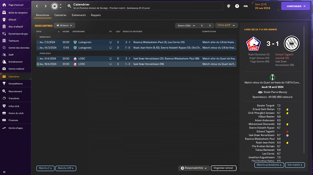Open Staff people icon
The image size is (313, 175).
[4, 55]
